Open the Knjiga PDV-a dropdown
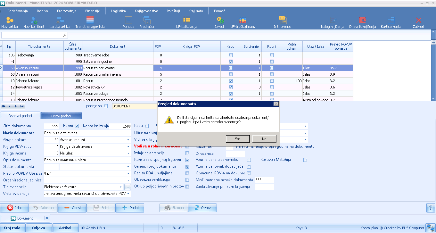Image resolution: width=436 pixels, height=233 pixels. pos(128,147)
